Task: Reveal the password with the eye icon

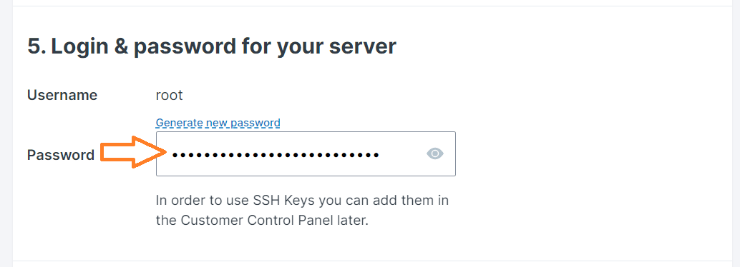Action: [x=434, y=153]
